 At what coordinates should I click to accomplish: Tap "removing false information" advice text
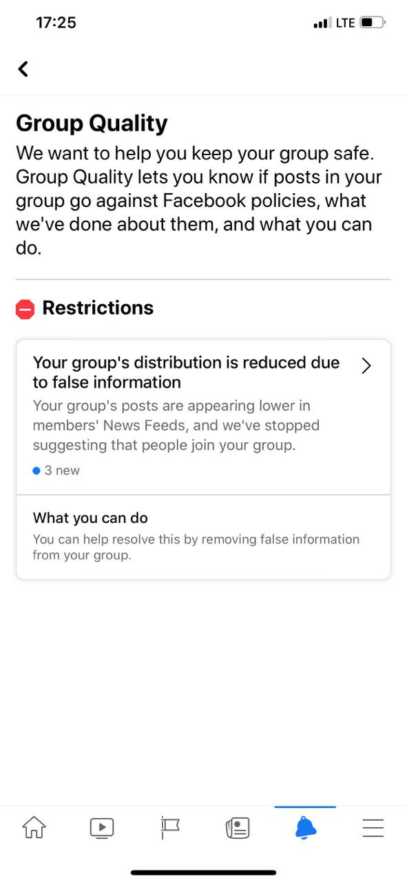(x=270, y=539)
